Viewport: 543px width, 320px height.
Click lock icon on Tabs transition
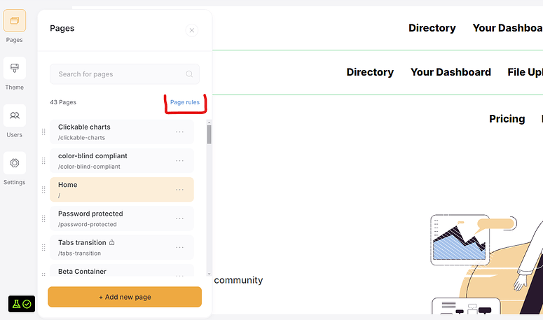click(112, 242)
